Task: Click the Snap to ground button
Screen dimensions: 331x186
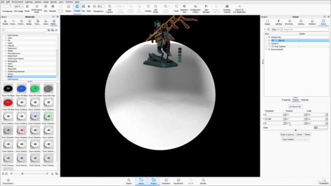Action: pyautogui.click(x=287, y=134)
